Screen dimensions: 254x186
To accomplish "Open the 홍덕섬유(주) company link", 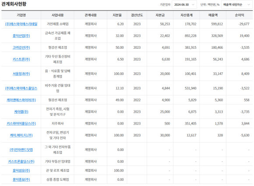I will [x=21, y=171].
